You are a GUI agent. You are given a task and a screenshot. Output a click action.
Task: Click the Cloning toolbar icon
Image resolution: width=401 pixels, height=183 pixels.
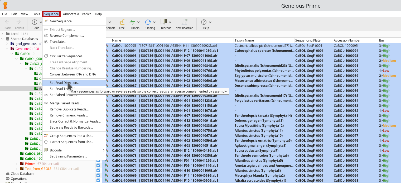(x=148, y=23)
